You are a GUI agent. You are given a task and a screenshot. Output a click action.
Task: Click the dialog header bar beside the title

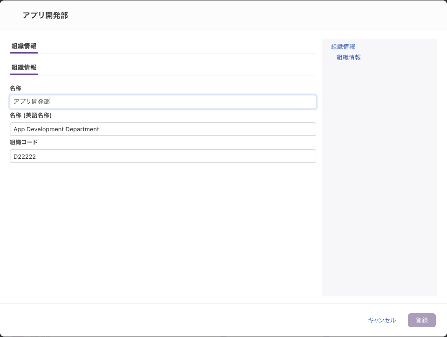[257, 15]
